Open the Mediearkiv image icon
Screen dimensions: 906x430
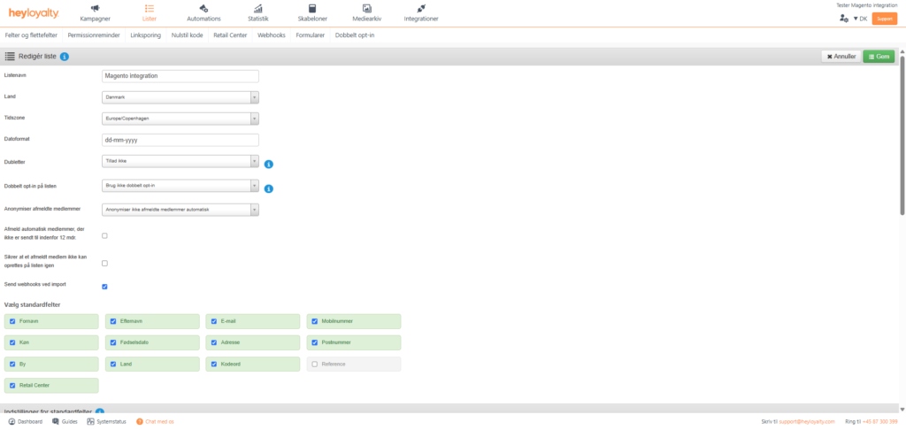(366, 8)
